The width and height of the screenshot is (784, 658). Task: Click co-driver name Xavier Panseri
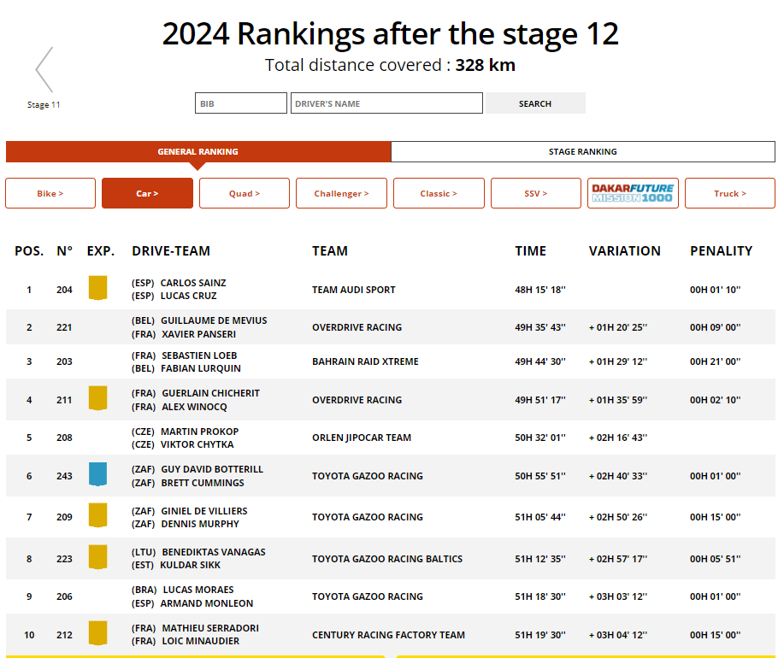tap(198, 334)
